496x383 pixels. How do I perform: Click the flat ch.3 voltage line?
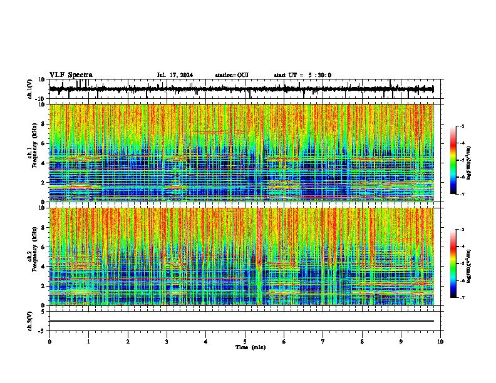pyautogui.click(x=241, y=321)
